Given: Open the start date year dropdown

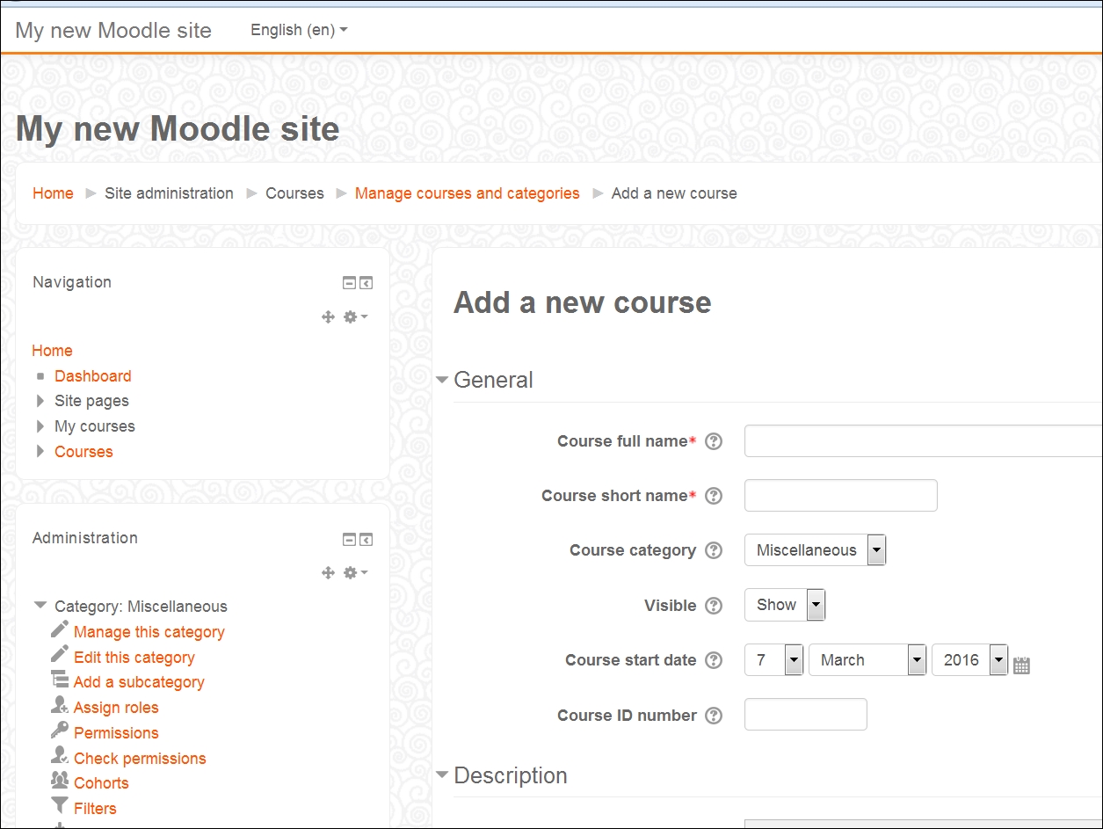Looking at the screenshot, I should click(x=969, y=660).
